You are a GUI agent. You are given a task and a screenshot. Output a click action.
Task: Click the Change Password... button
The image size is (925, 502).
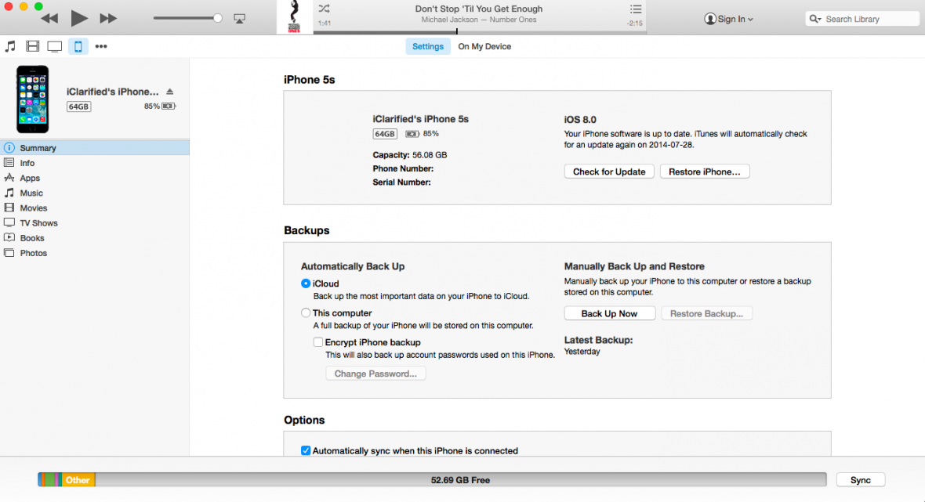(375, 374)
